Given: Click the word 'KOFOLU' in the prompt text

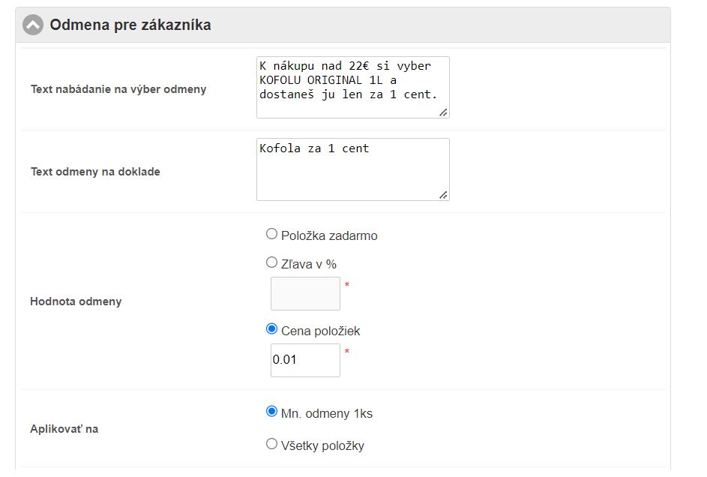Looking at the screenshot, I should click(278, 80).
